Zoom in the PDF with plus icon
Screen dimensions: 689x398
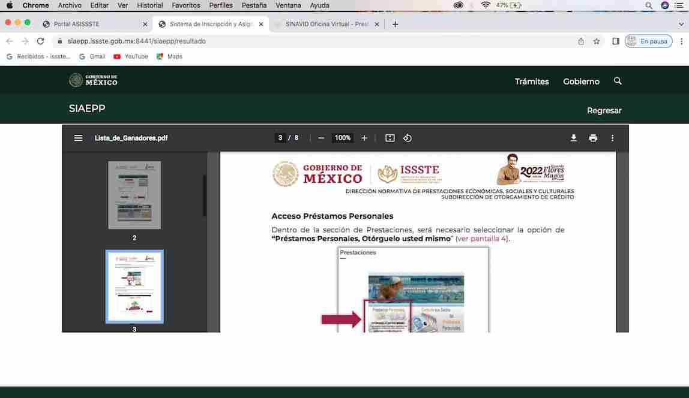[364, 138]
